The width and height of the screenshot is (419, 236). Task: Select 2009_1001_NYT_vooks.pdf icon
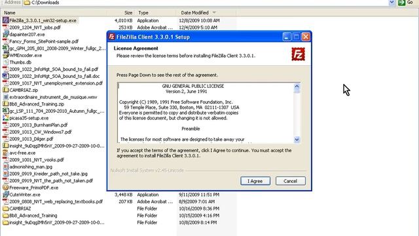(5, 160)
